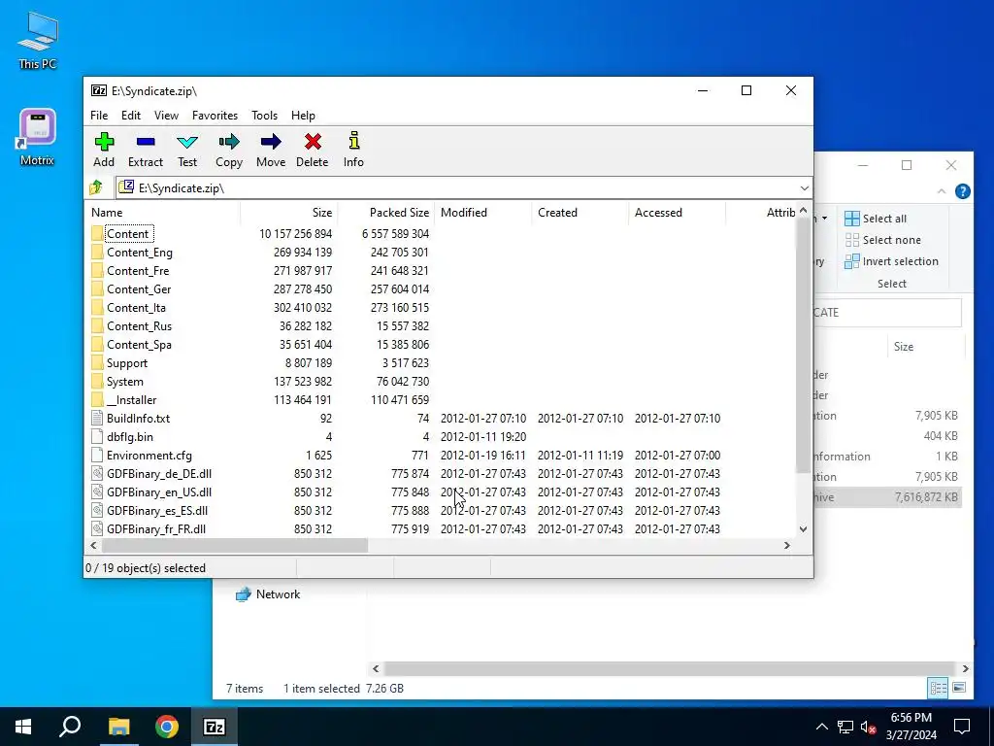Select GDFBinary_es_ES.dll file name
This screenshot has height=746, width=994.
pyautogui.click(x=157, y=510)
